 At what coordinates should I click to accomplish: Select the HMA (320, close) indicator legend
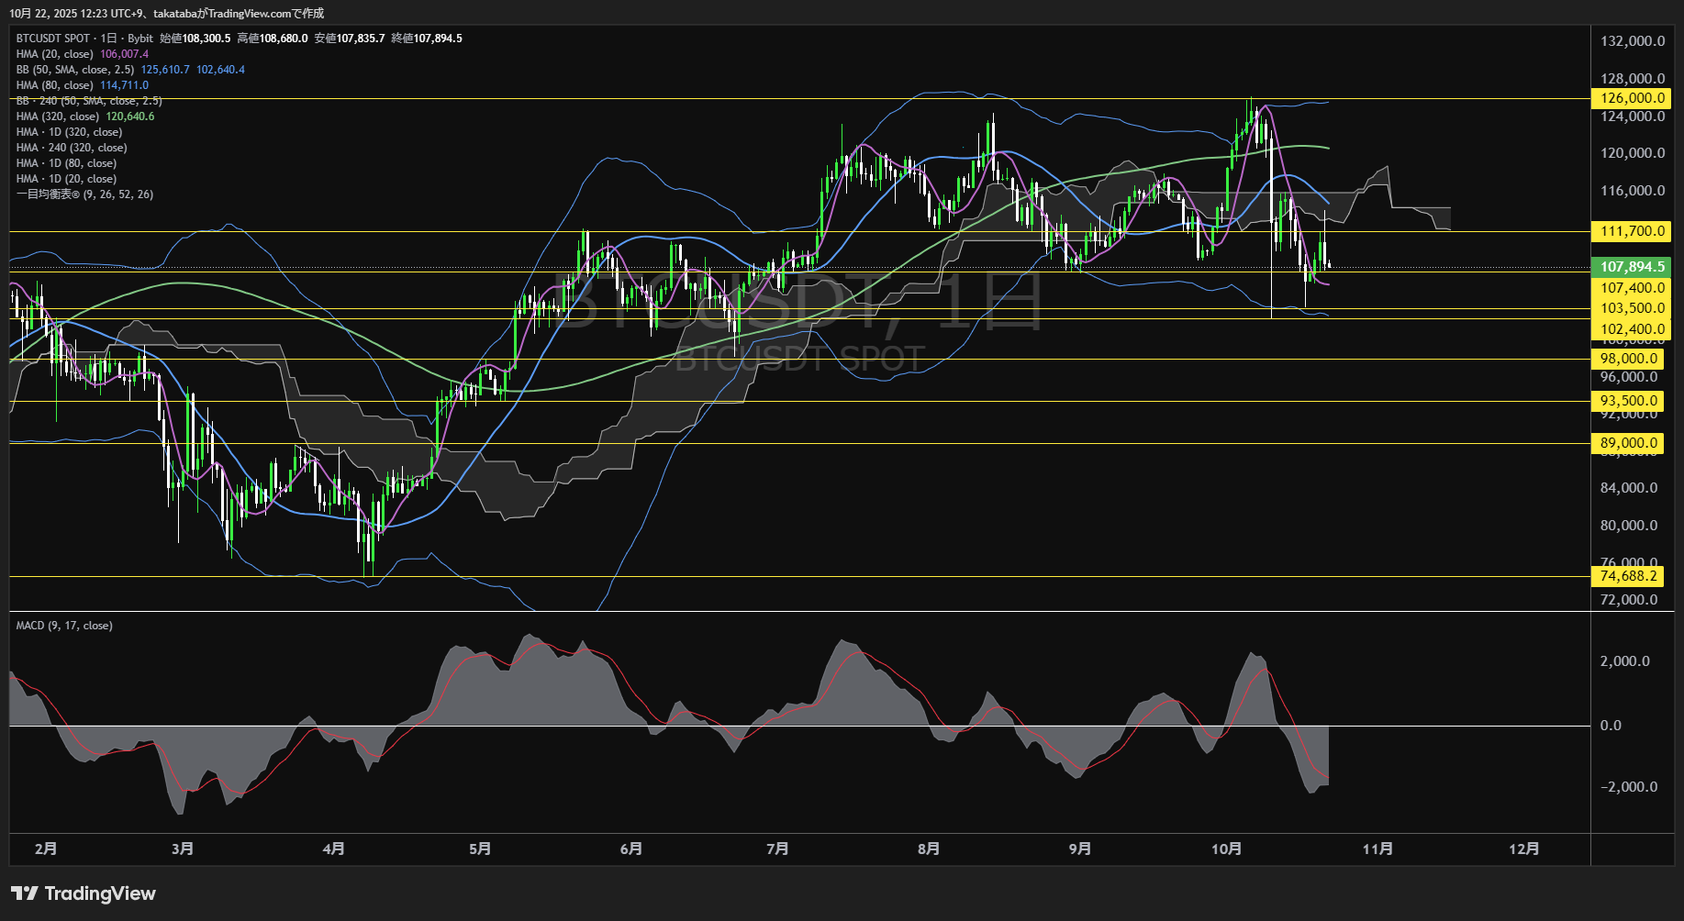tap(58, 117)
